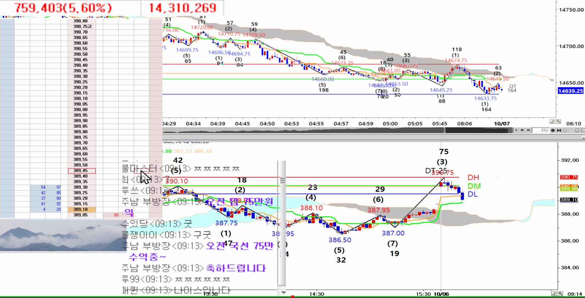Click the circular minus zoom-out icon

pos(571,130)
